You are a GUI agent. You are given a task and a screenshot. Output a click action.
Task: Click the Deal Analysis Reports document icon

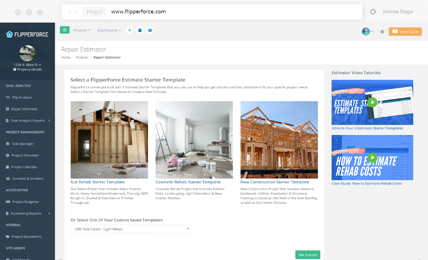(7, 121)
